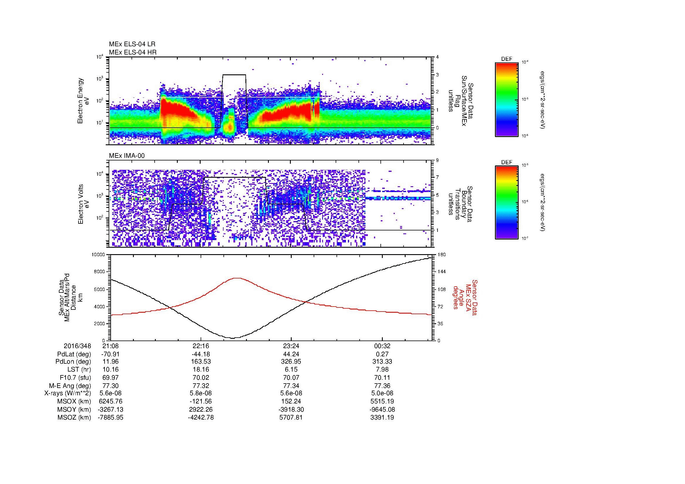The height and width of the screenshot is (484, 685).
Task: Click the altitude axis tick '10000'
Action: coord(99,255)
